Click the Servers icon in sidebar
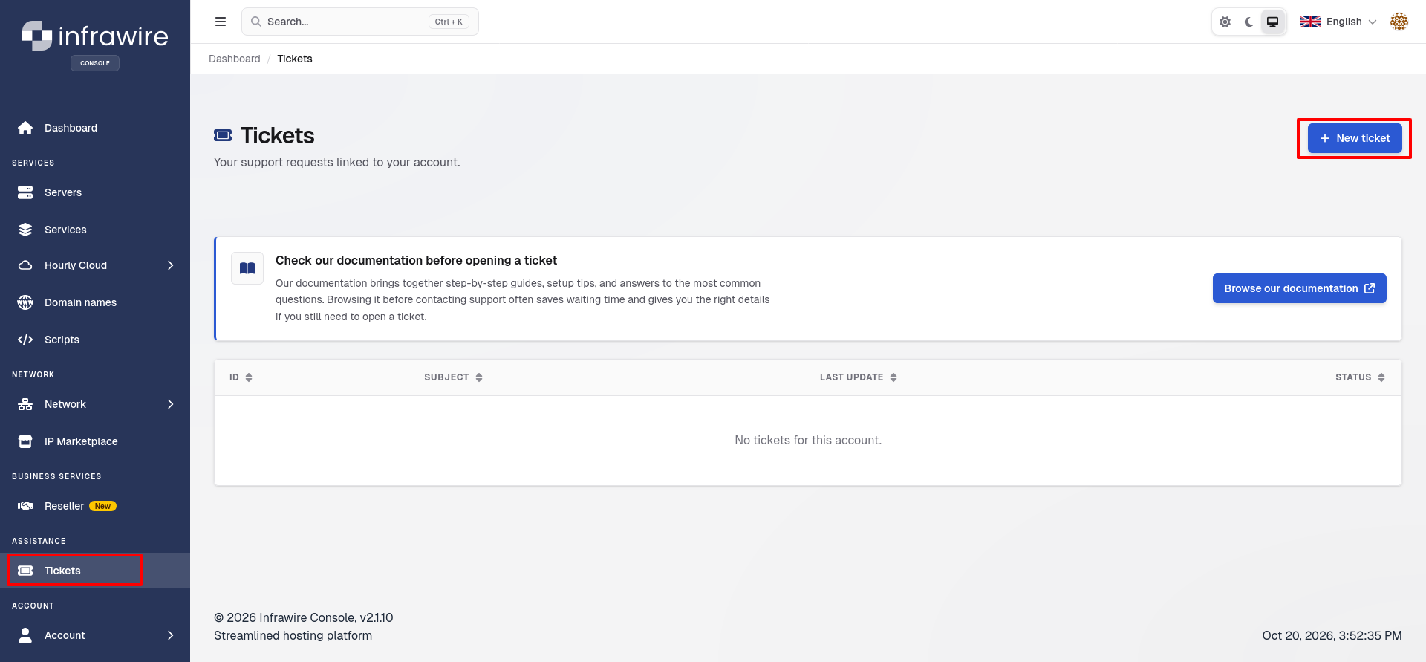The width and height of the screenshot is (1426, 662). click(x=25, y=192)
